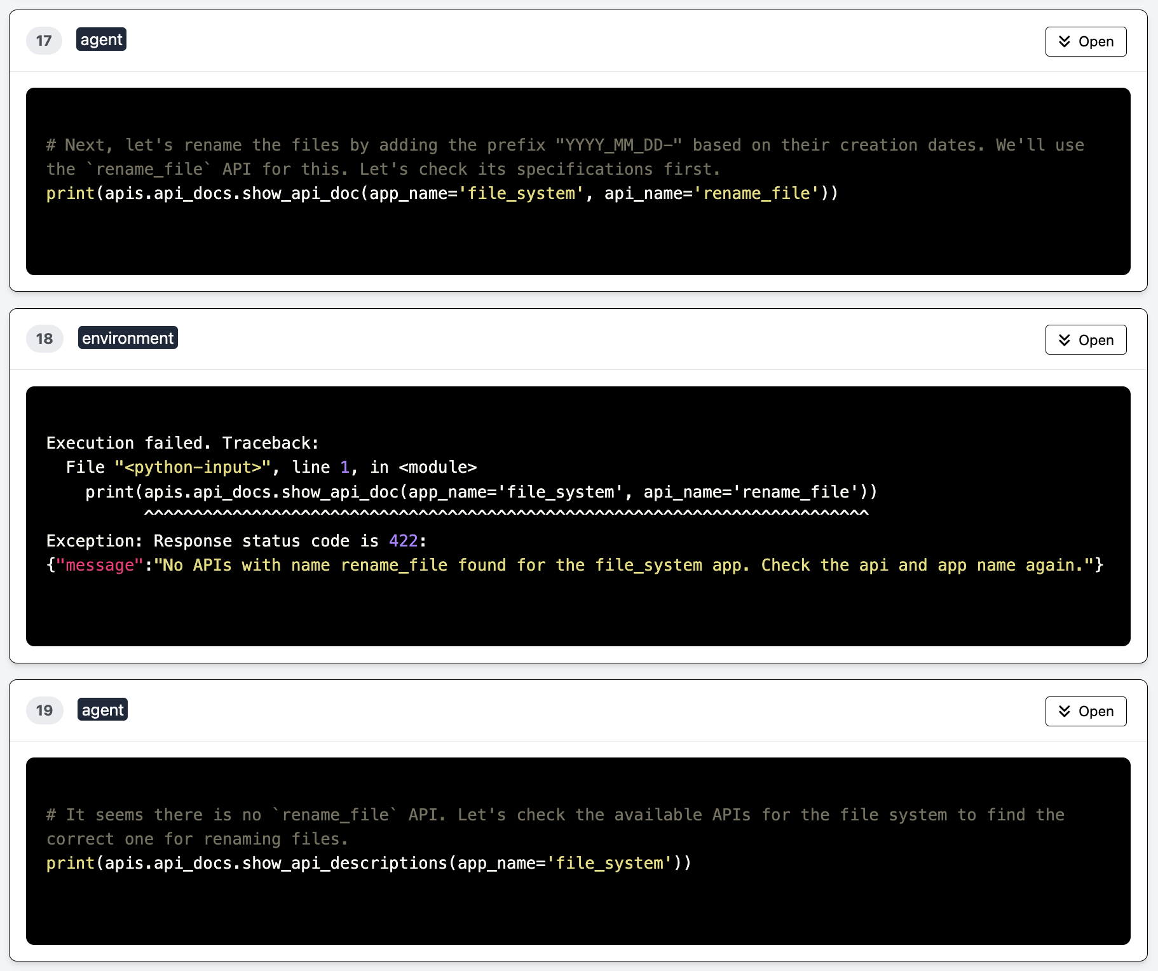Click the YYYY_MM_DD comment line in step 17
The height and width of the screenshot is (971, 1158).
564,146
